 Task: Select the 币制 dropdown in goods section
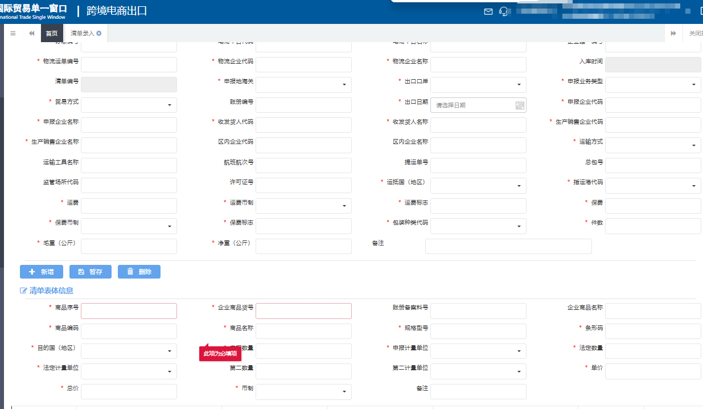(303, 391)
